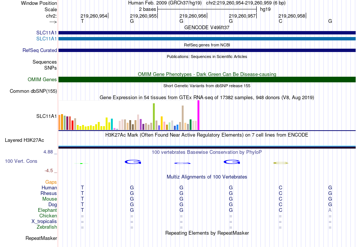
Task: Click the 219,260,957 ruler coordinate
Action: click(x=242, y=16)
